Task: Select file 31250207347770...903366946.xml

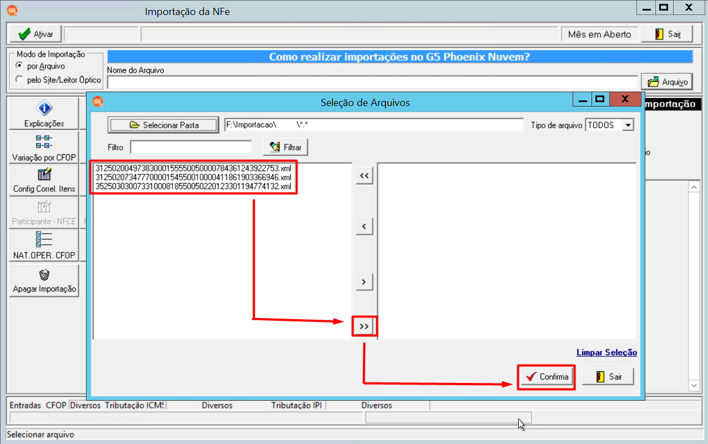Action: 193,177
